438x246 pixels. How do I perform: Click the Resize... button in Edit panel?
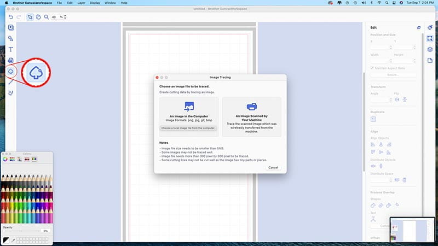pos(393,75)
